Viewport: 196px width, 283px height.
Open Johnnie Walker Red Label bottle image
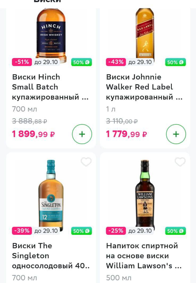click(x=145, y=34)
